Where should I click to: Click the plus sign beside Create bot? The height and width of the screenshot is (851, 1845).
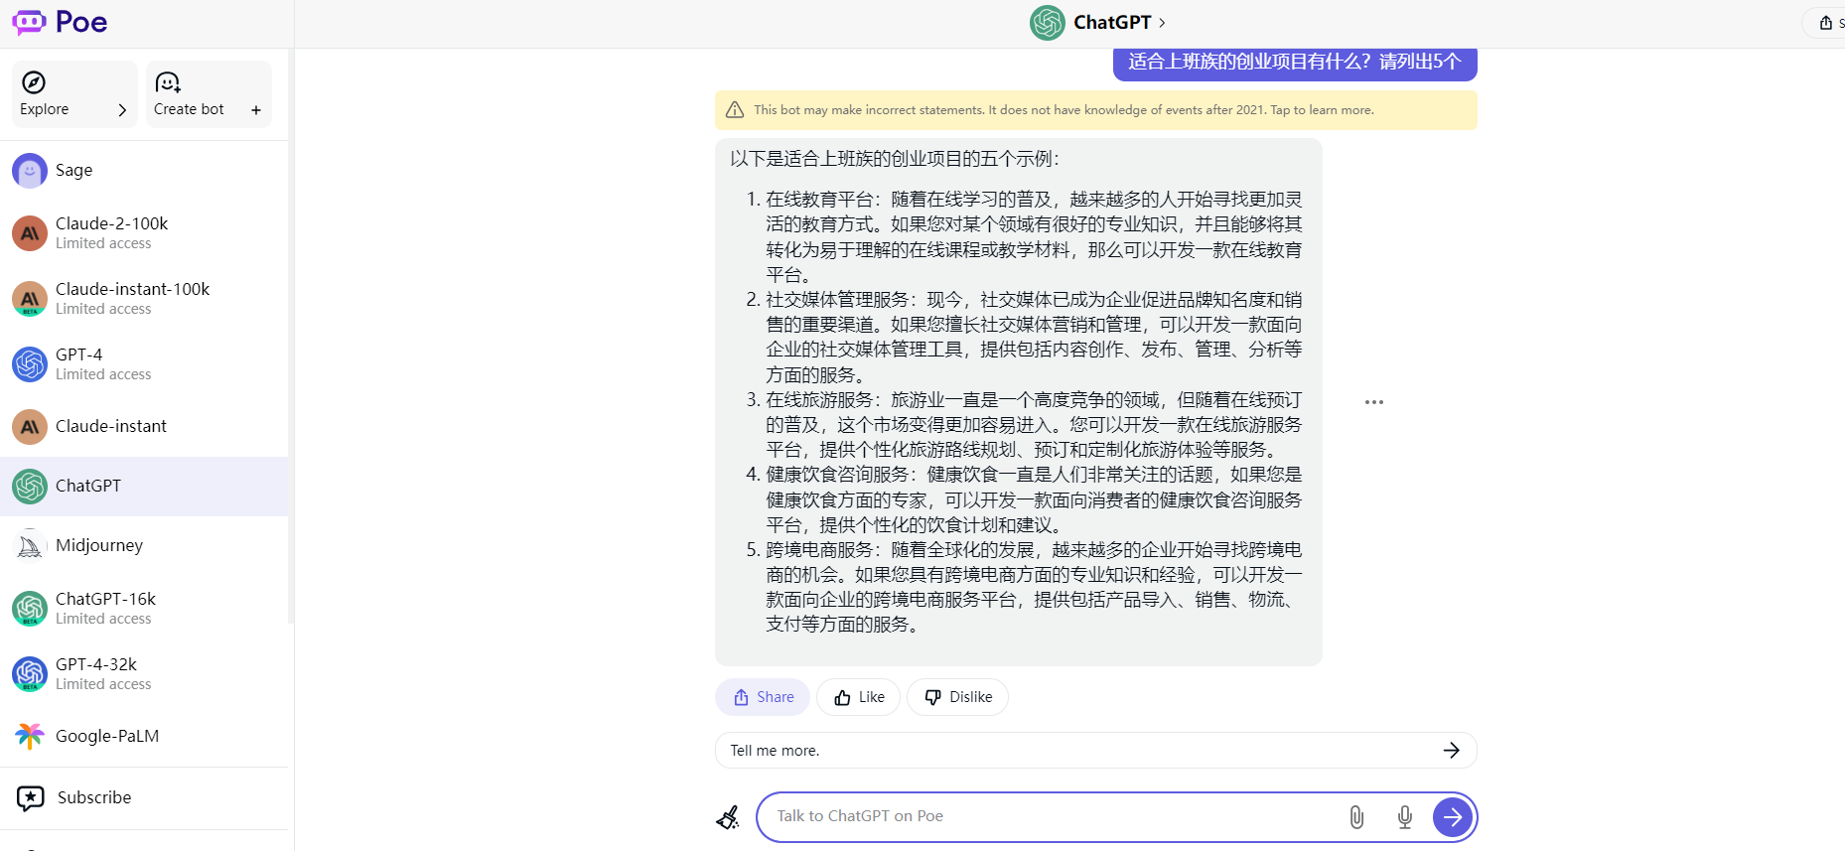click(x=256, y=110)
